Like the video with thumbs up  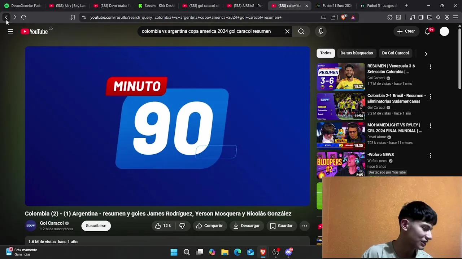pyautogui.click(x=163, y=226)
